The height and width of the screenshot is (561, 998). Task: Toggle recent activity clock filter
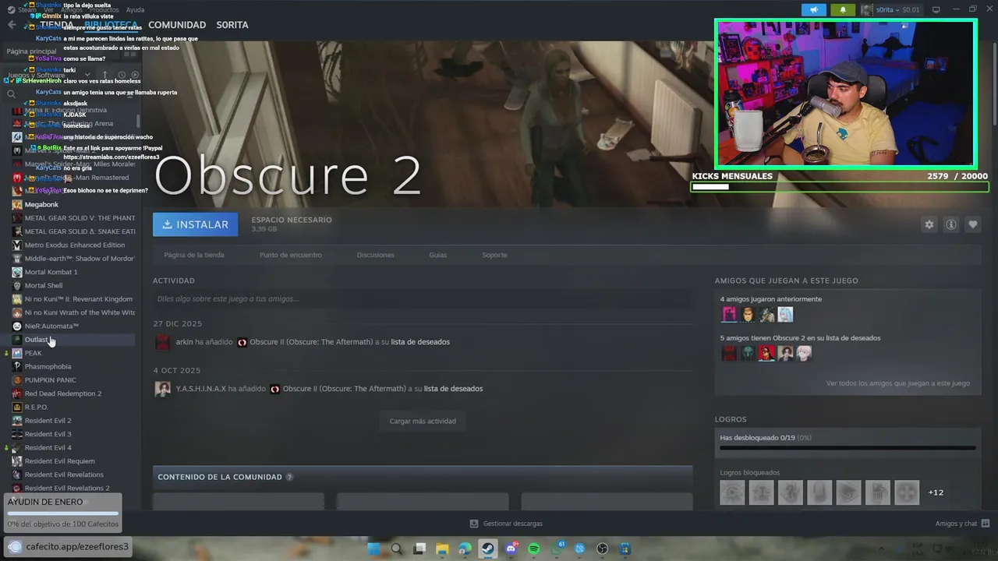[x=121, y=75]
